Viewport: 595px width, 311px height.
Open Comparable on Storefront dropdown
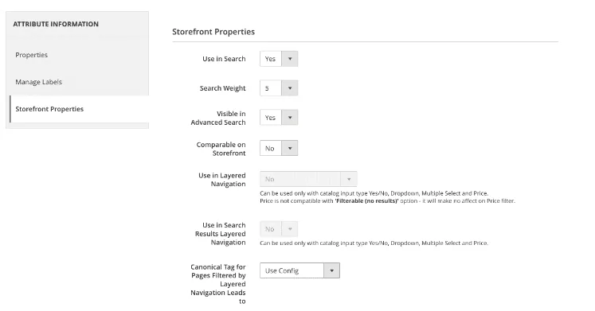tap(279, 148)
